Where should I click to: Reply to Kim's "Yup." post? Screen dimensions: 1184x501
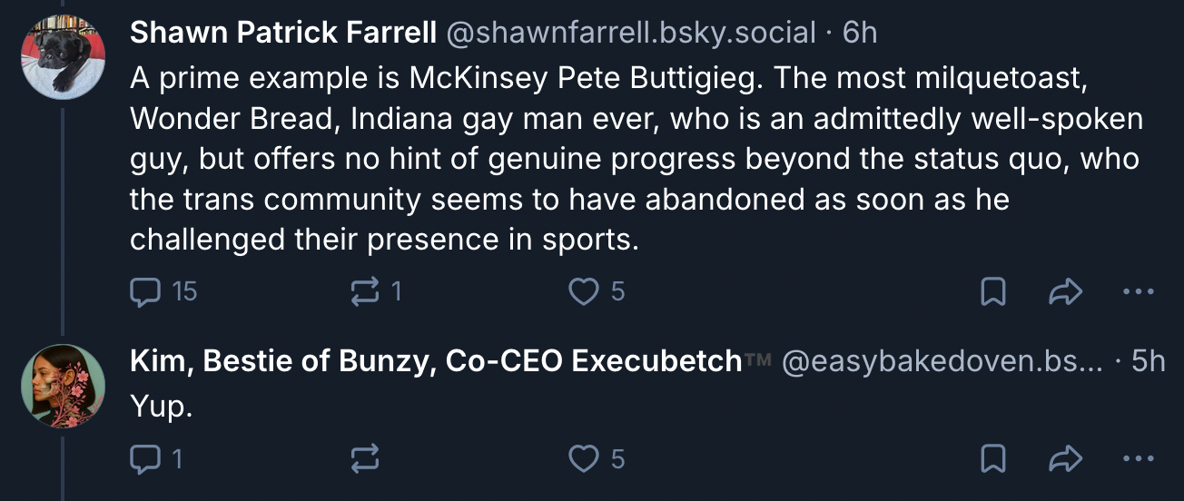[x=146, y=460]
